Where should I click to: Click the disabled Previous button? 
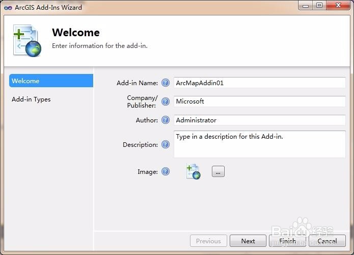[x=208, y=241]
